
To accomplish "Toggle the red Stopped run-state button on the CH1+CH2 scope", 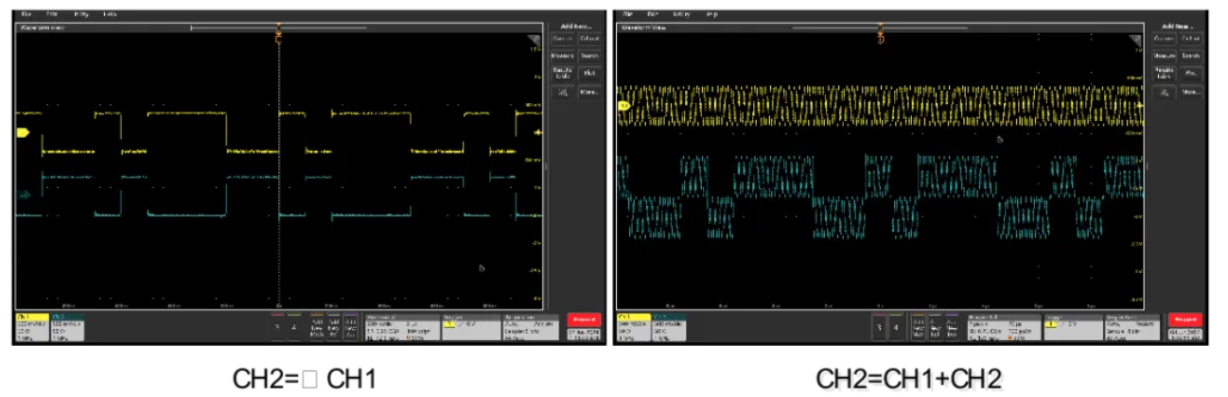I will point(1184,319).
